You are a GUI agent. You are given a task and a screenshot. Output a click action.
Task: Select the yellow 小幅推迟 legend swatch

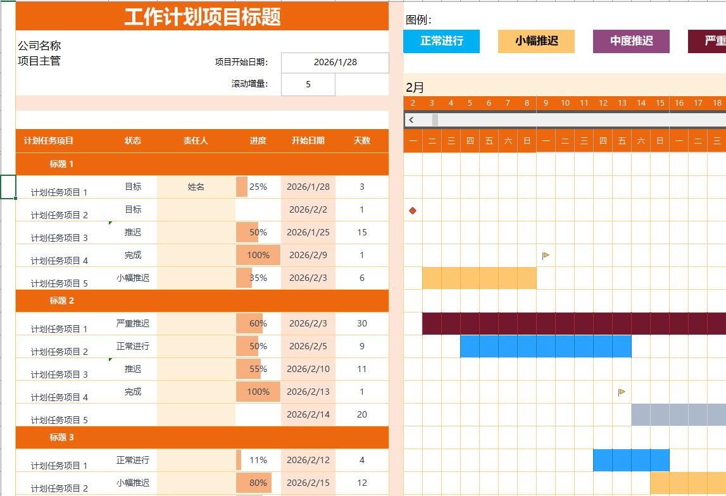(x=536, y=41)
